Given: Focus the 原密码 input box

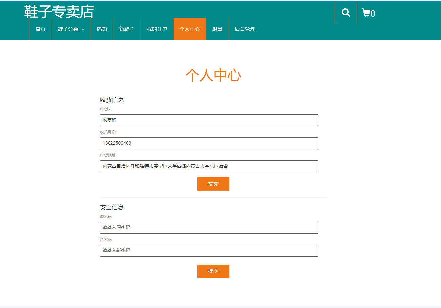Looking at the screenshot, I should pyautogui.click(x=208, y=228).
